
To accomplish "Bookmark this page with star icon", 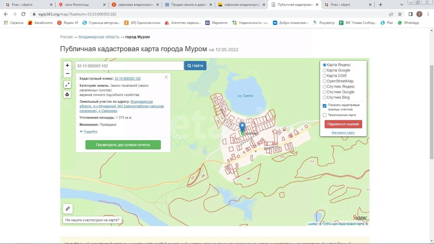I will click(x=400, y=14).
